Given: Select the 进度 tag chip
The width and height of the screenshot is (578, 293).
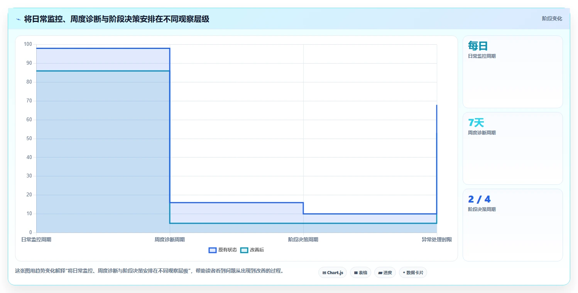Looking at the screenshot, I should (x=385, y=273).
